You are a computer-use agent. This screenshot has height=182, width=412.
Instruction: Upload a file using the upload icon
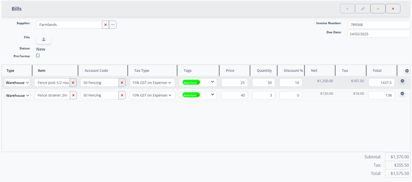tap(44, 39)
